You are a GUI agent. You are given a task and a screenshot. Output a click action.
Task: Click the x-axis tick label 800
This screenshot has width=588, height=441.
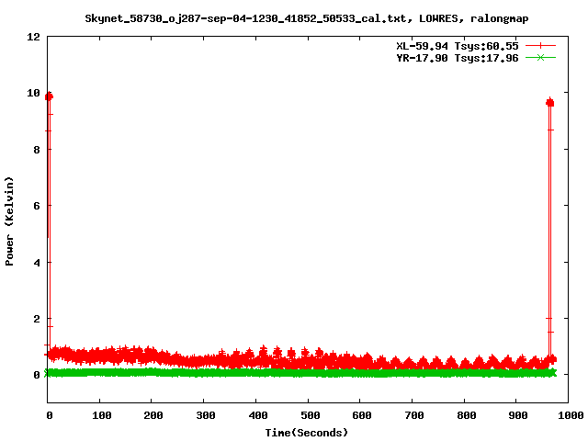[466, 415]
